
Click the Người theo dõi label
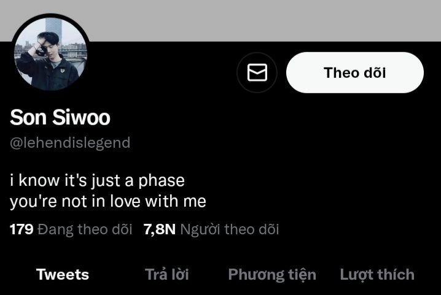click(230, 229)
